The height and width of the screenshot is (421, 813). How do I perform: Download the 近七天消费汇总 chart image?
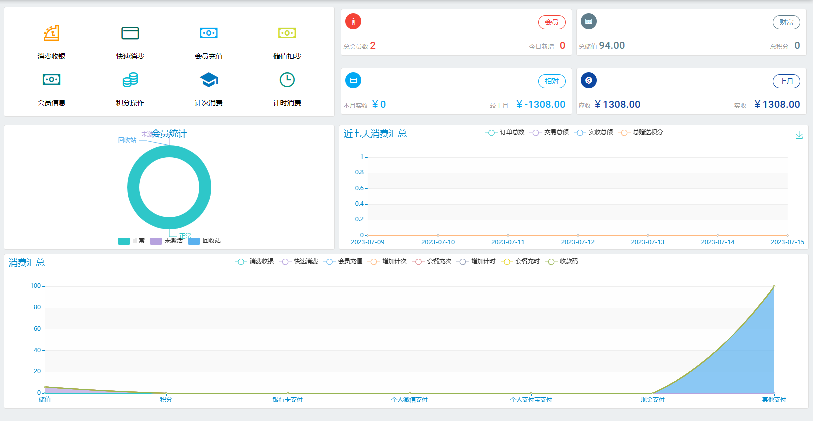pos(799,135)
